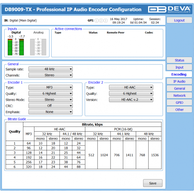Screen dimensions: 194x194
Task: Click the date 16 May 2017
Action: 119,19
